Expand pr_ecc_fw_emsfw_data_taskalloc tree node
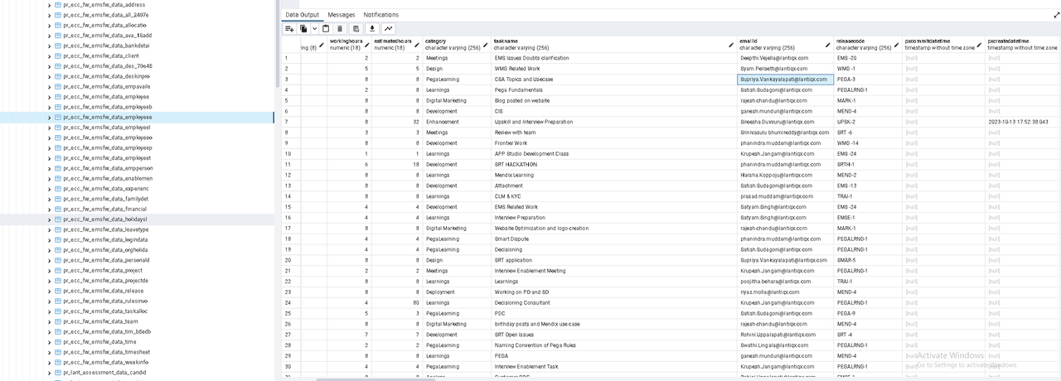 [x=49, y=311]
